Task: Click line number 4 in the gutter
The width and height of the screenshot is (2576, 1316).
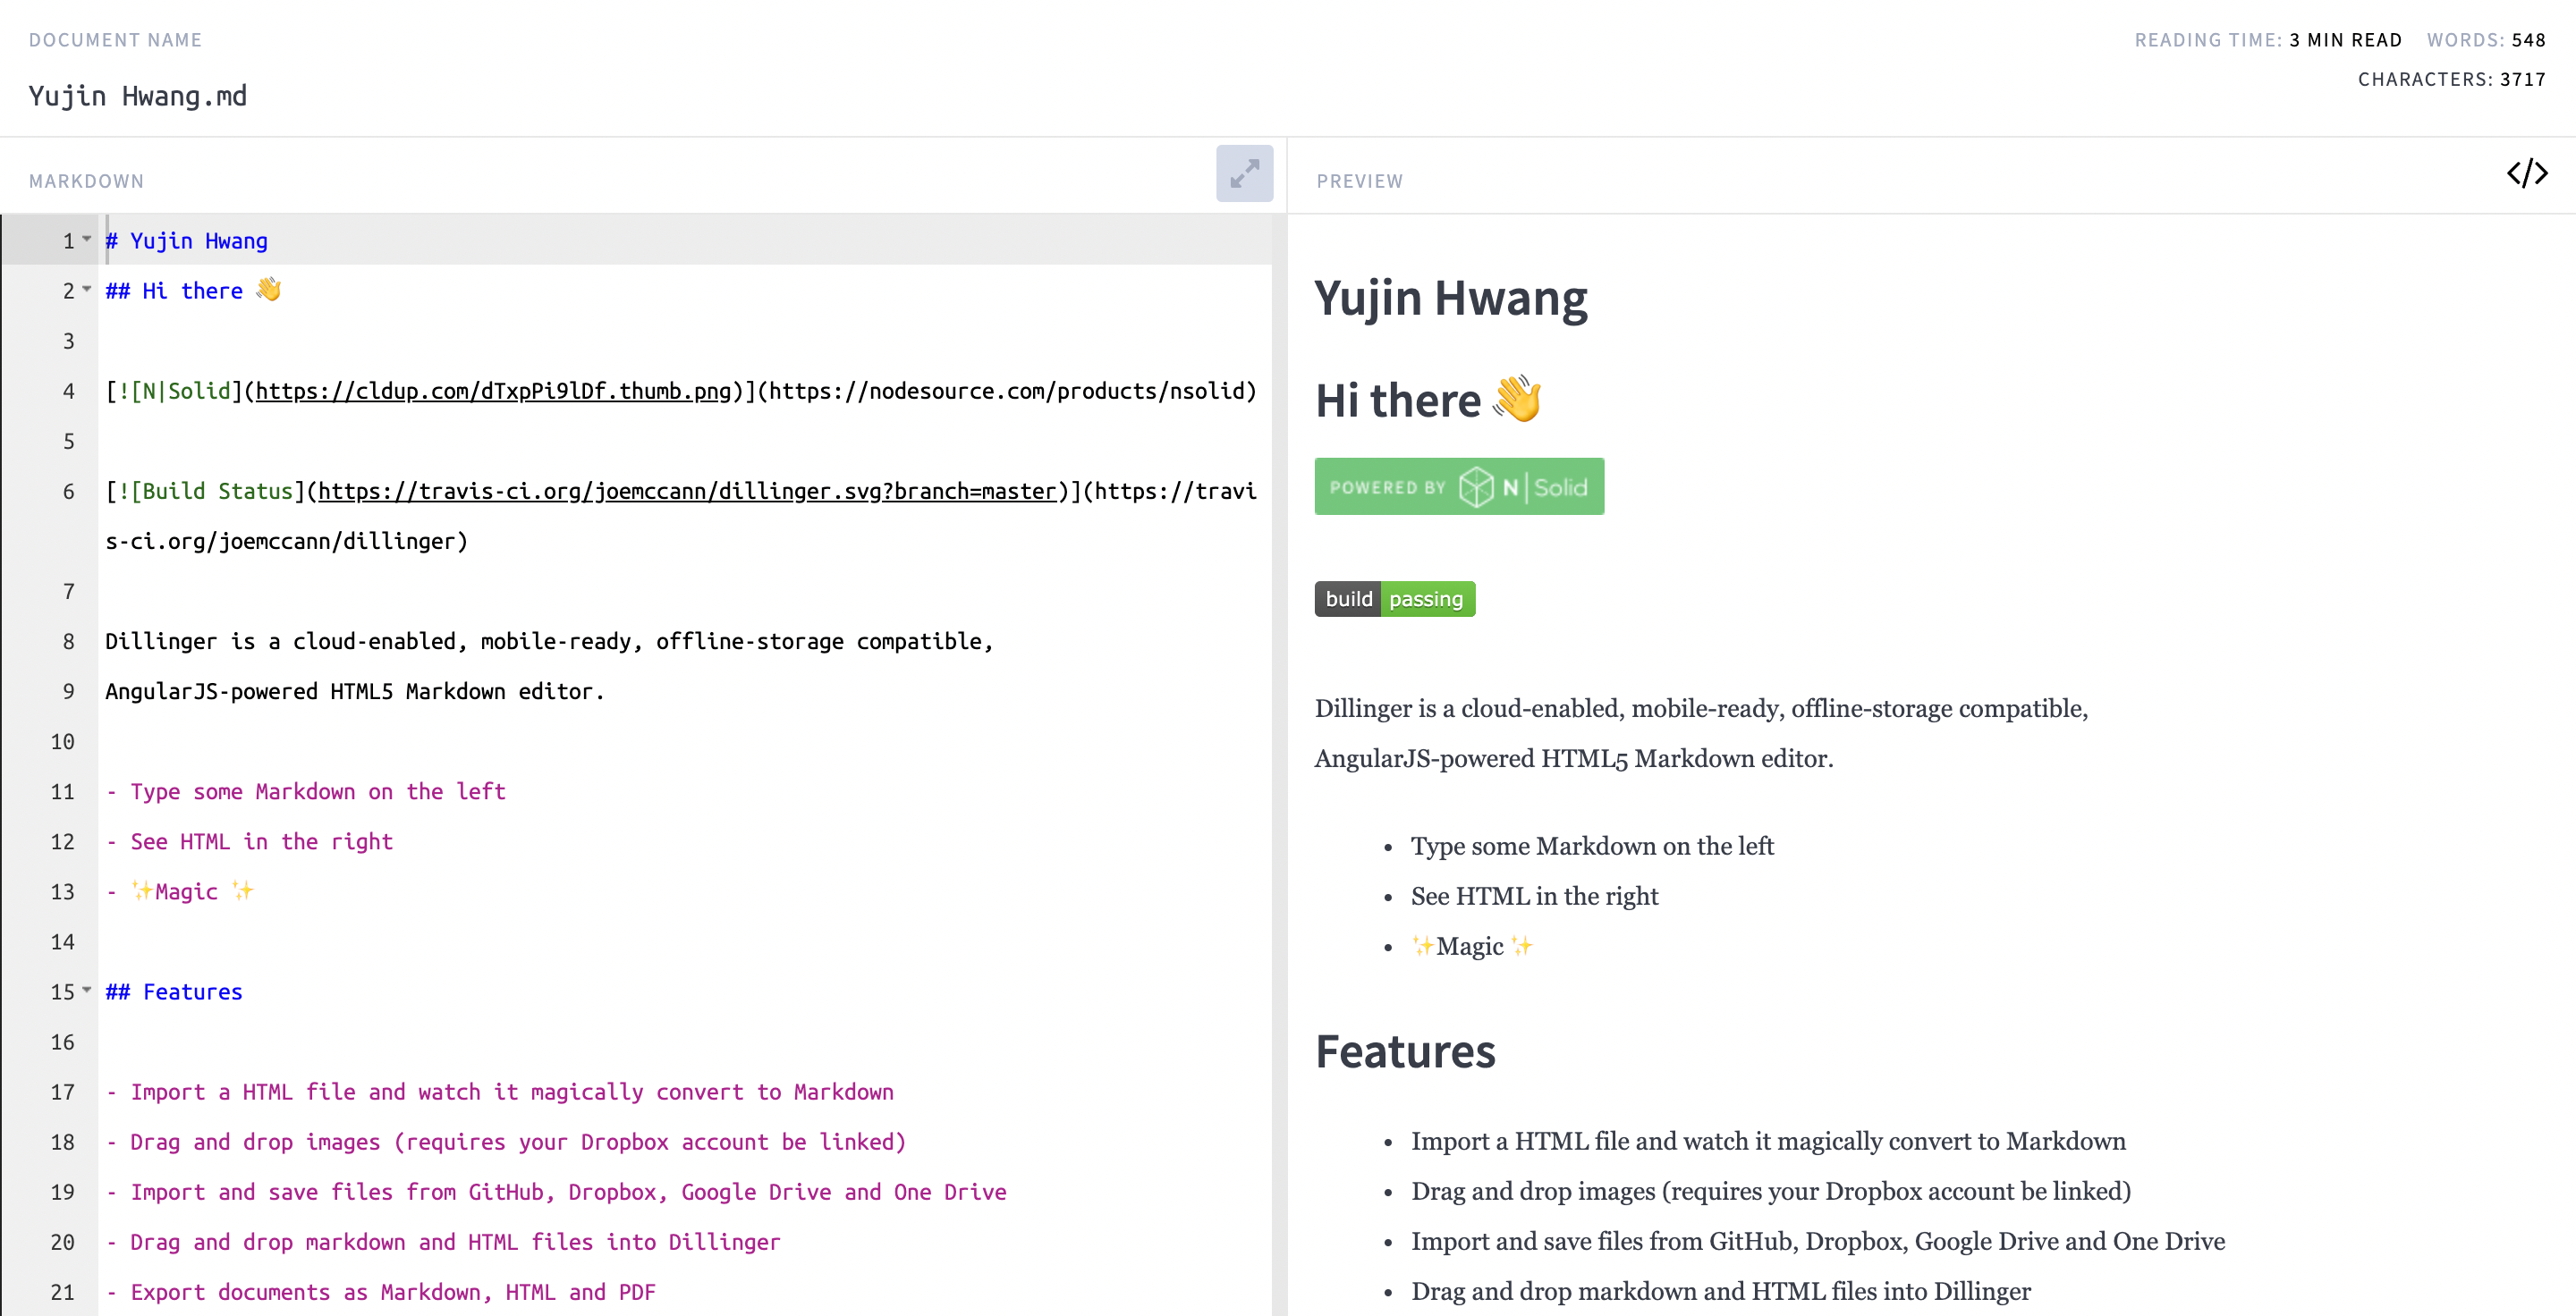Action: point(68,391)
